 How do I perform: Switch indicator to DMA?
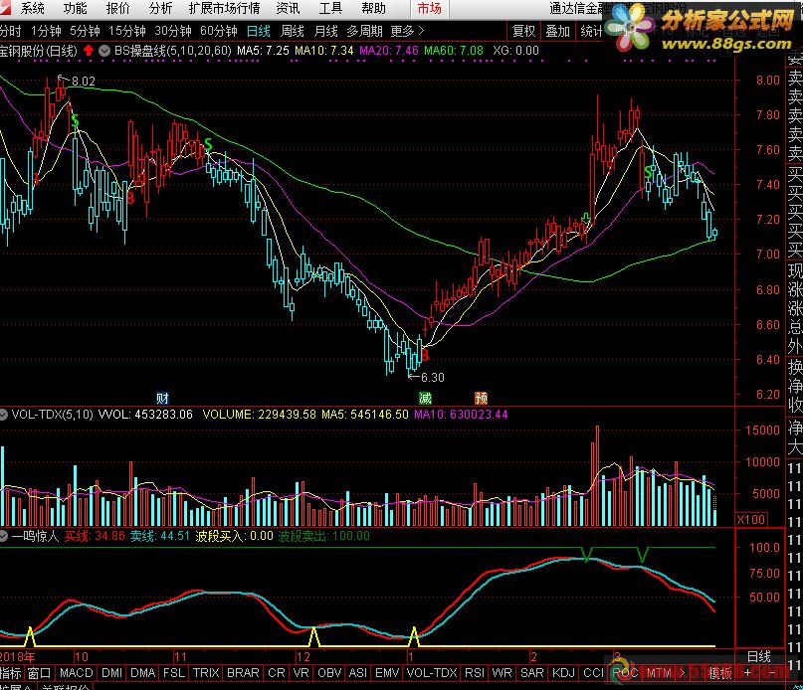pos(143,672)
